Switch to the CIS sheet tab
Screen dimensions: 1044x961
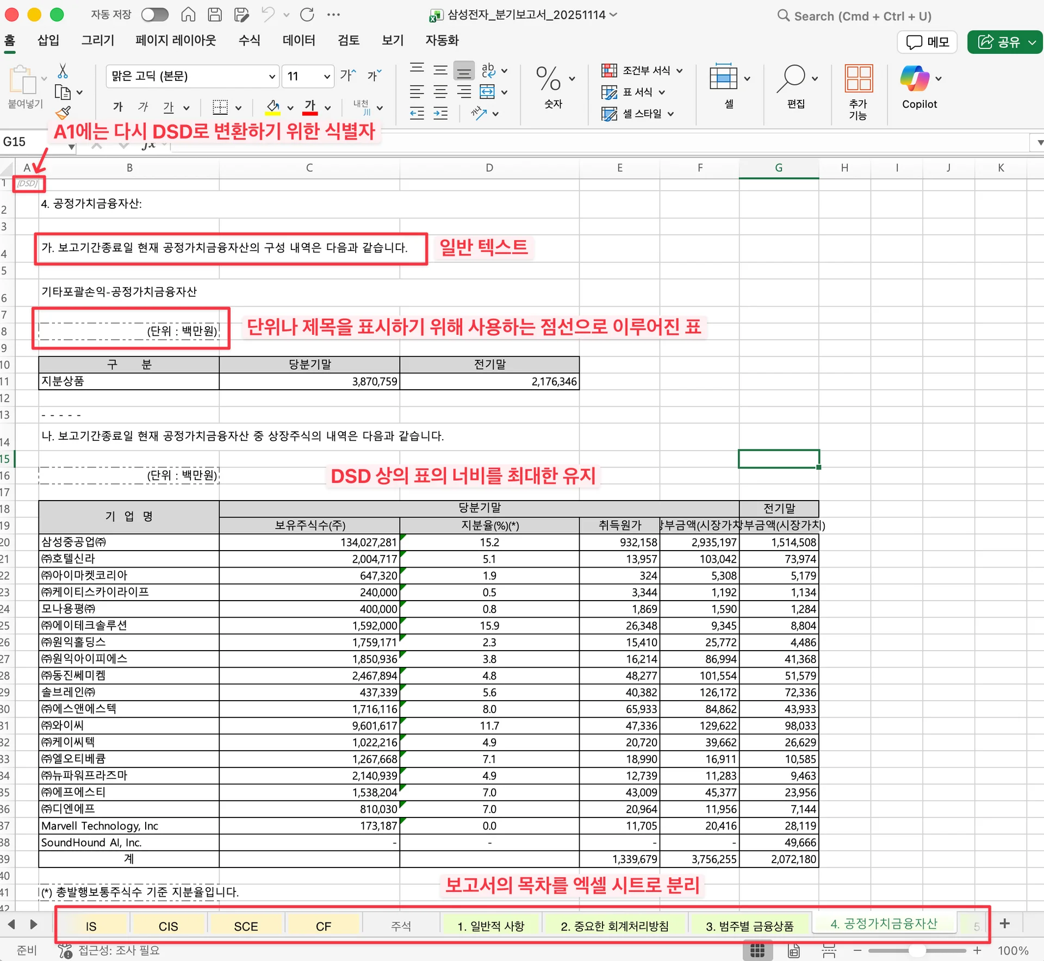tap(168, 926)
